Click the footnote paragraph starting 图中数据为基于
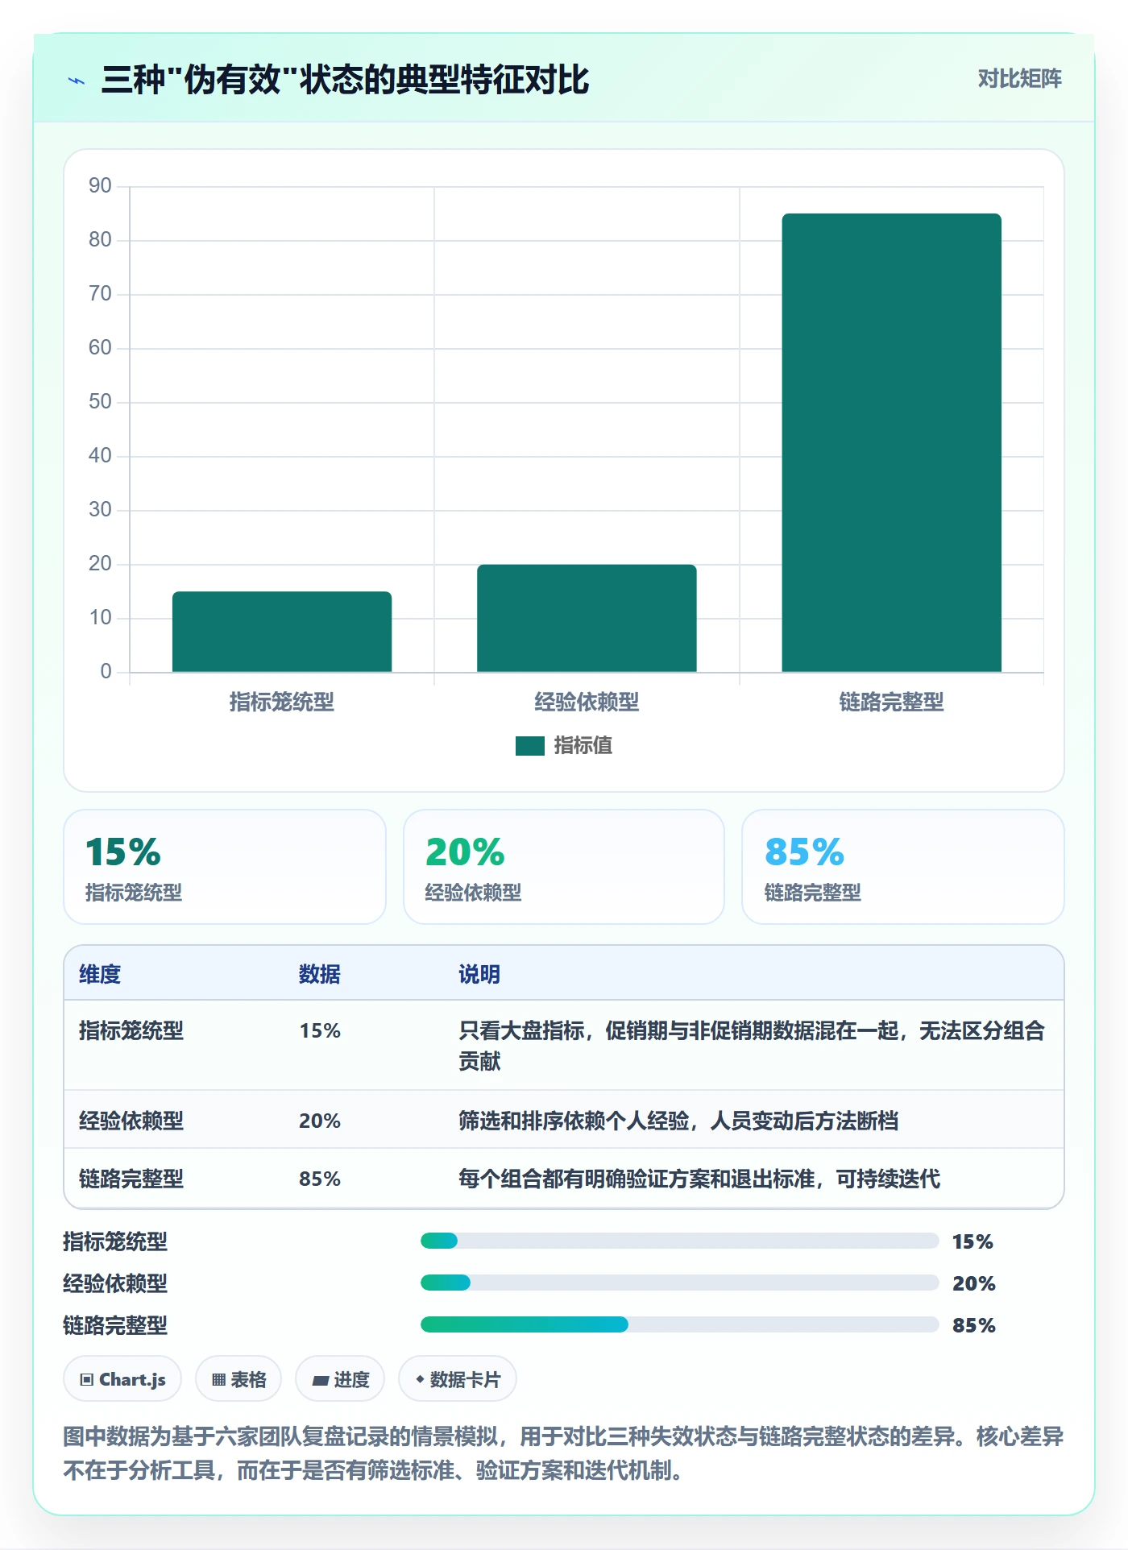 tap(564, 1453)
